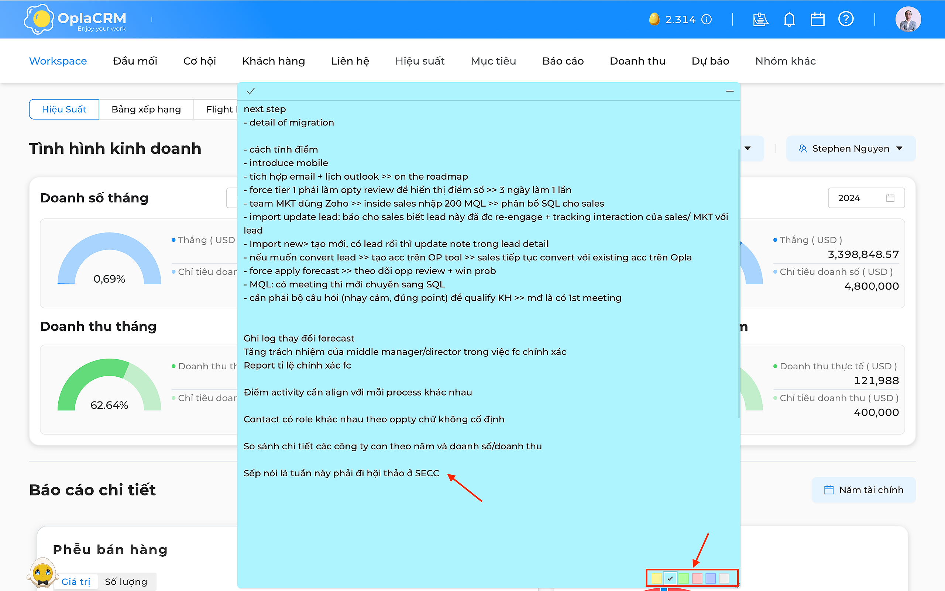Open the Mục tiêu menu

[x=493, y=61]
